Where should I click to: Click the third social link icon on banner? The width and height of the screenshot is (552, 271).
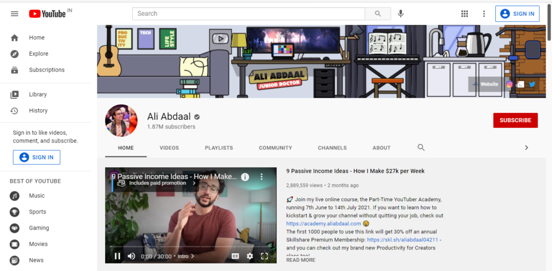tap(521, 84)
